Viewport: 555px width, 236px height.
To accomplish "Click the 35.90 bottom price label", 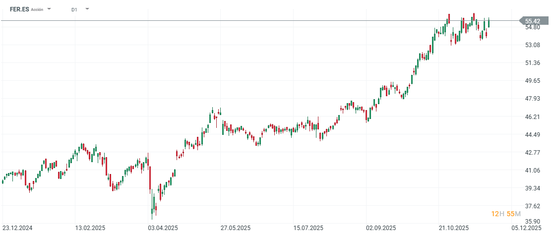I will [533, 222].
